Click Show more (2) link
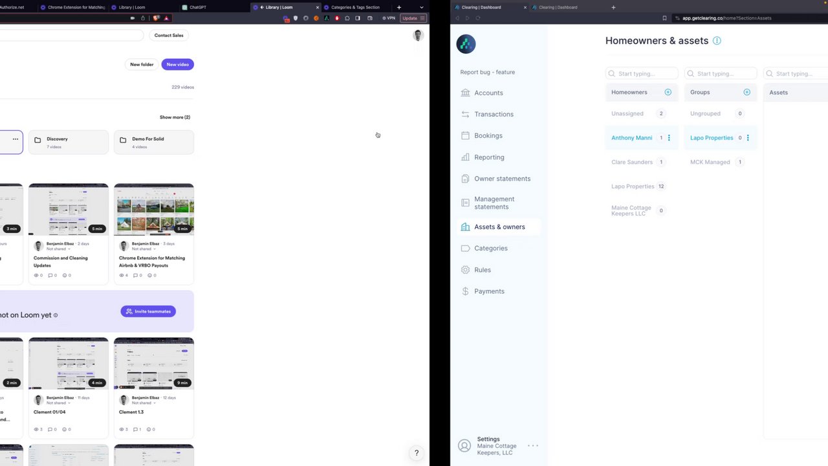 175,117
